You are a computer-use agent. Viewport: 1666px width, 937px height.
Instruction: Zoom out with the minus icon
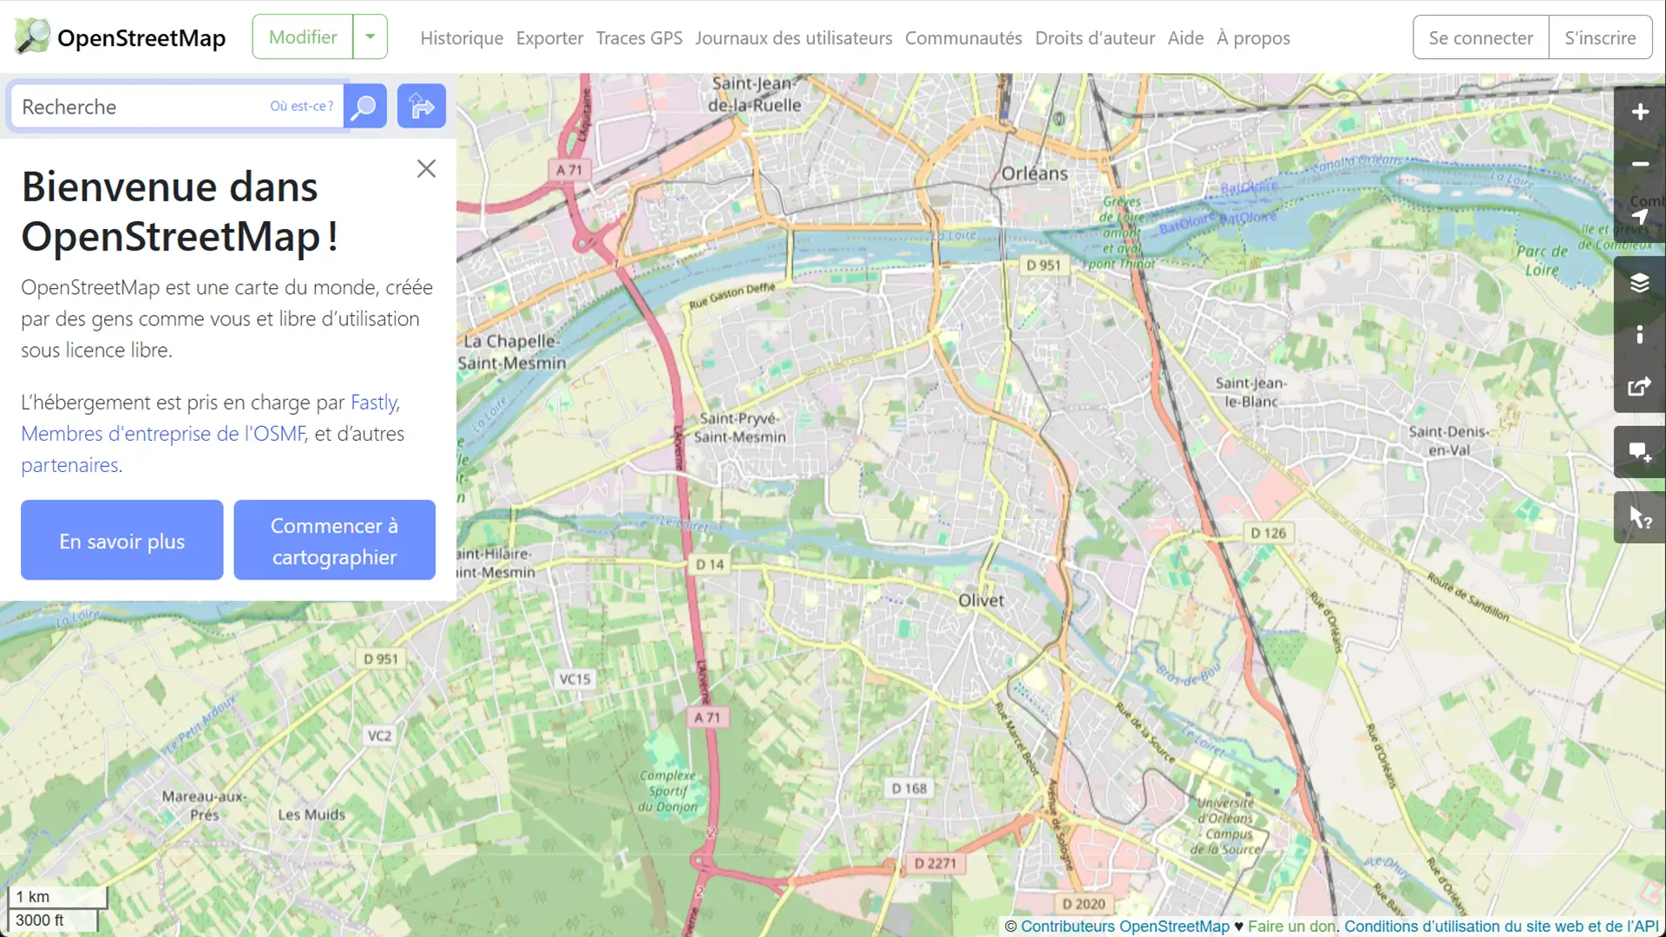1639,164
